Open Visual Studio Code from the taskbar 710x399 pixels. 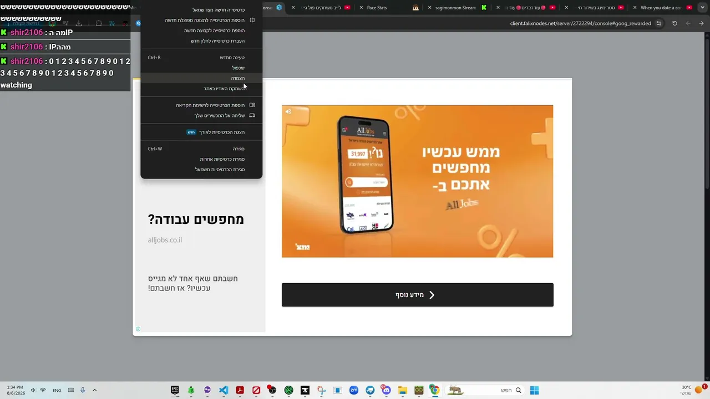[224, 390]
